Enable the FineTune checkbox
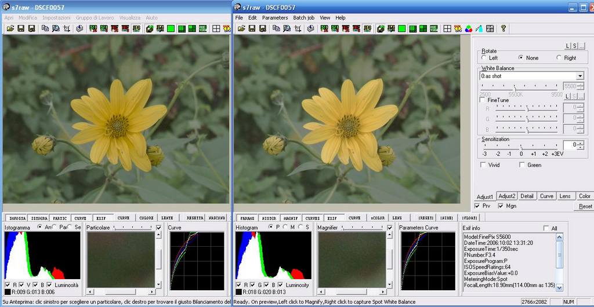Viewport: 594px width, 307px height. [x=483, y=100]
